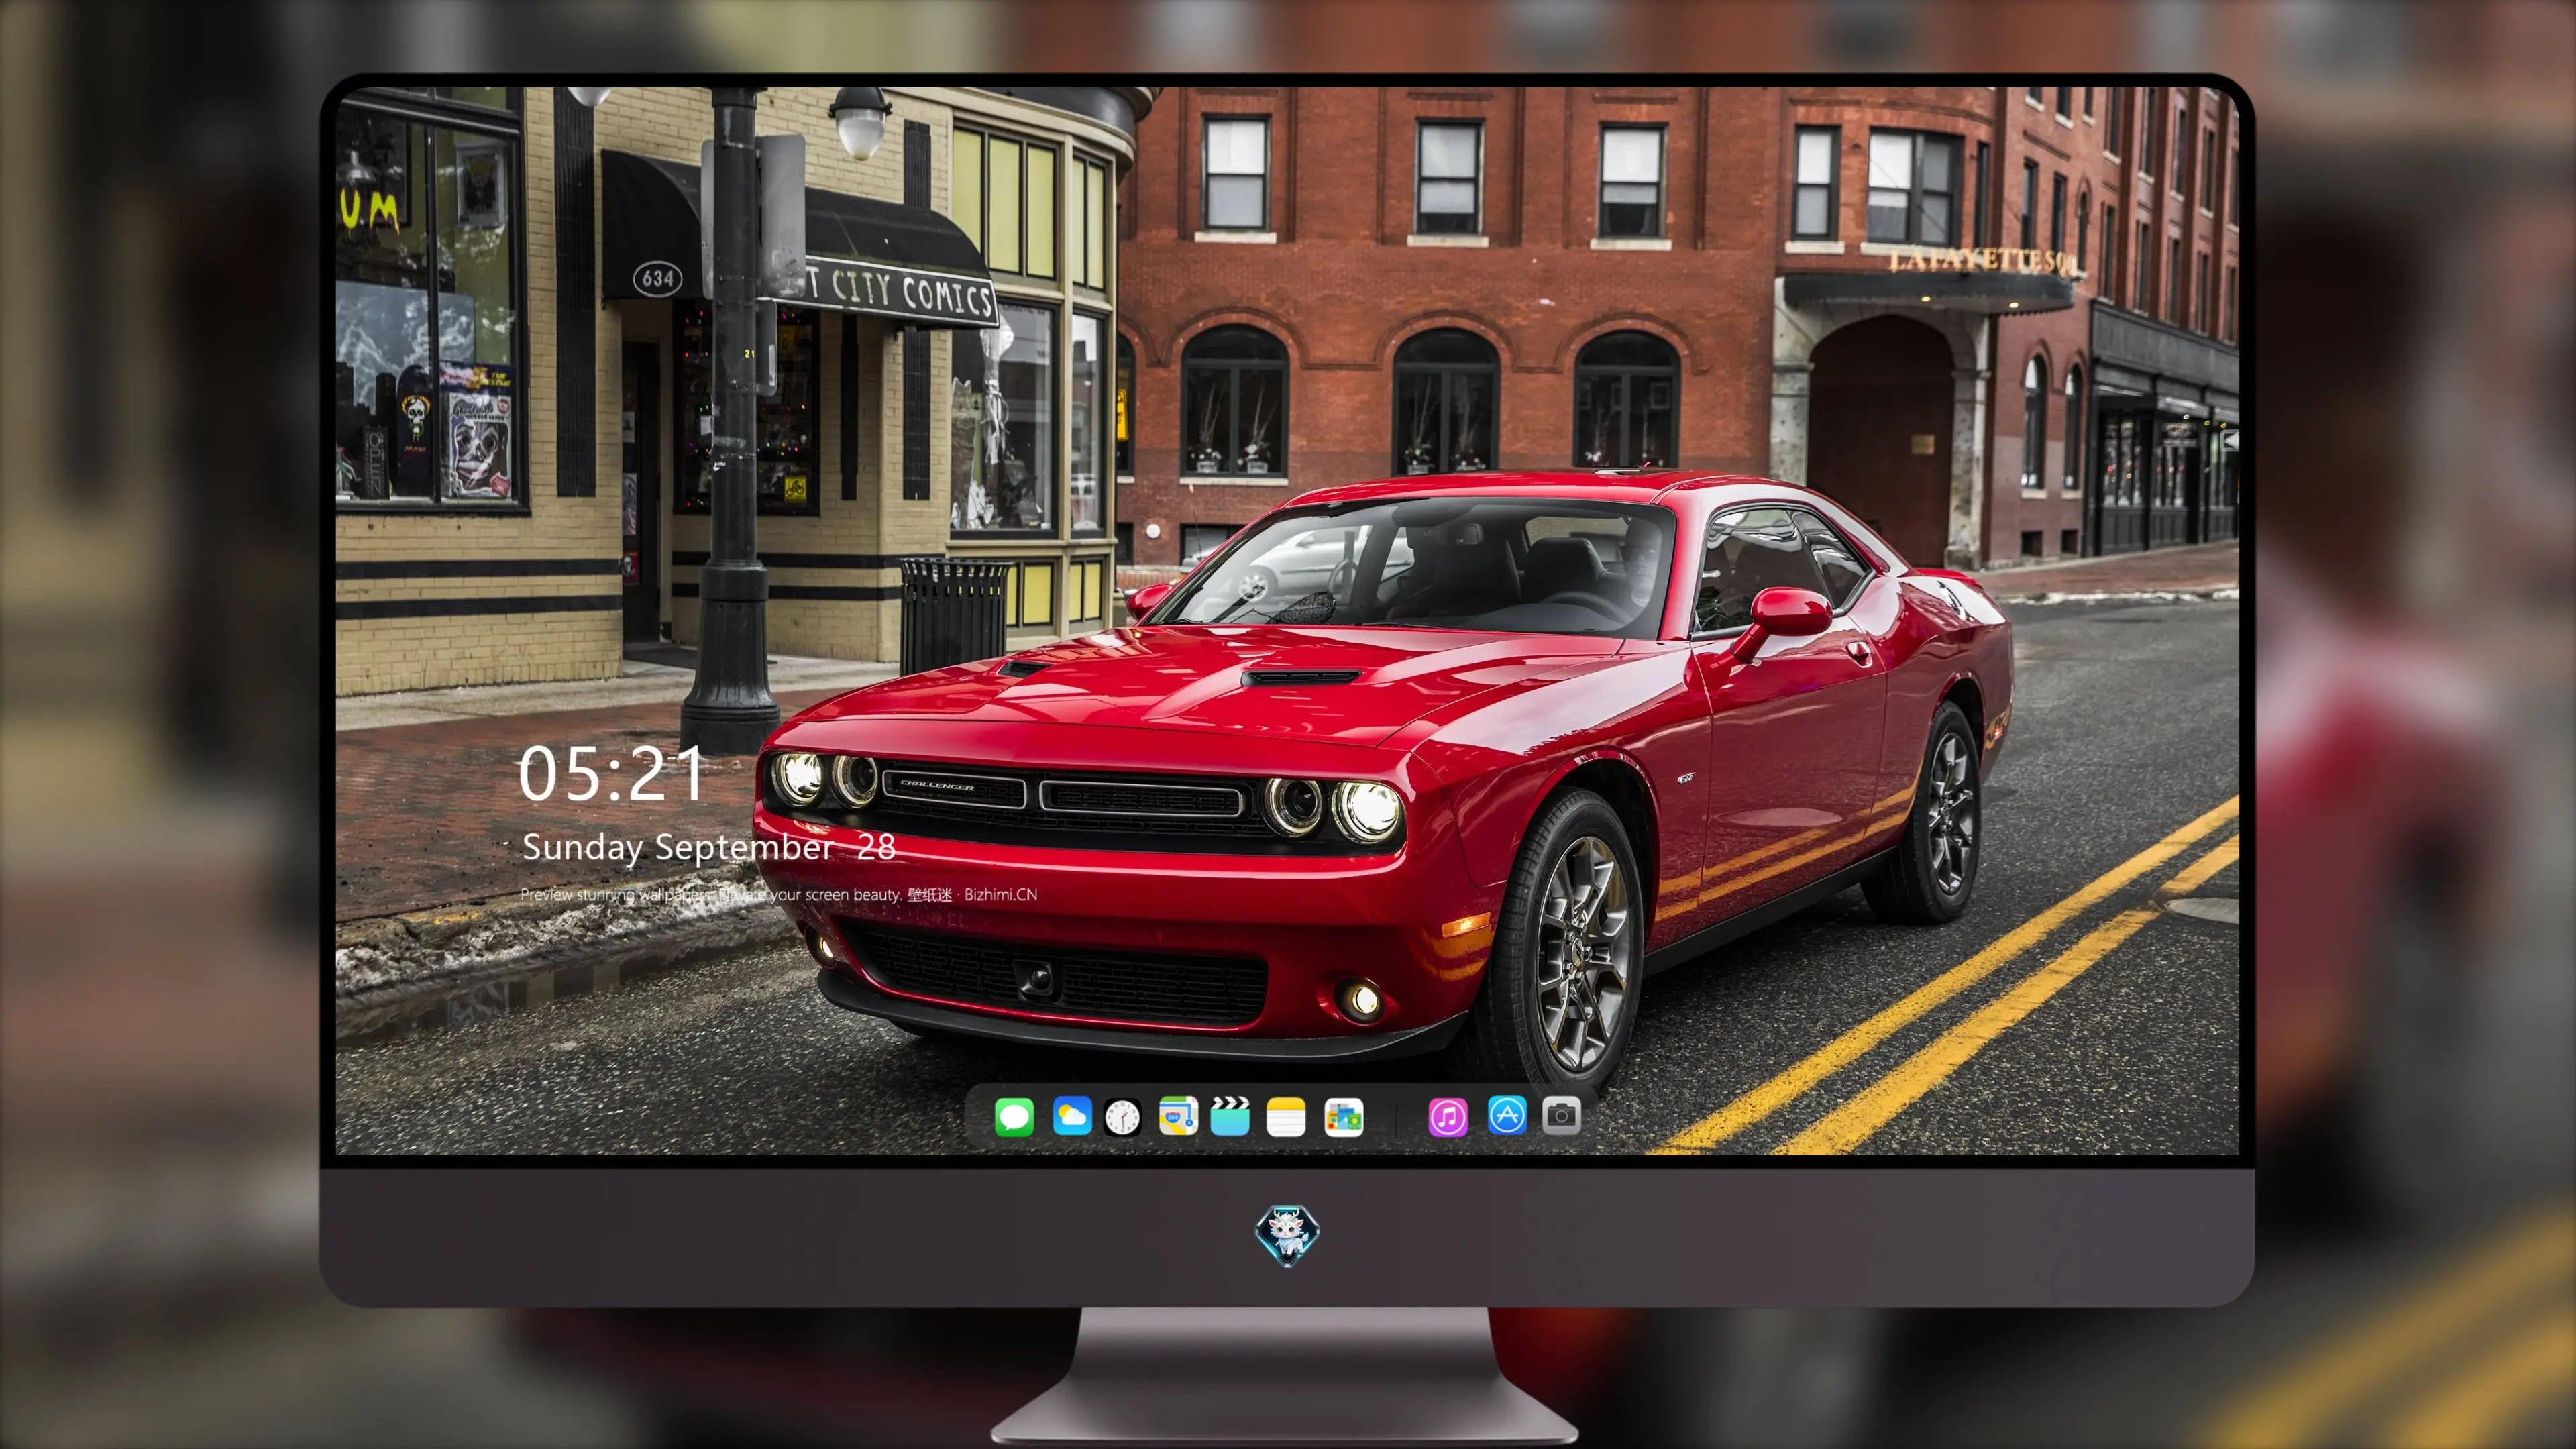Open the Videos clapperboard app icon
The height and width of the screenshot is (1449, 2576).
click(1230, 1117)
